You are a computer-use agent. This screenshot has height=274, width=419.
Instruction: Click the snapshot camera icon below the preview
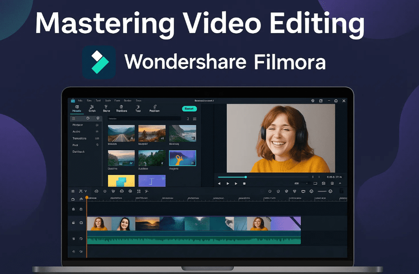pos(324,183)
